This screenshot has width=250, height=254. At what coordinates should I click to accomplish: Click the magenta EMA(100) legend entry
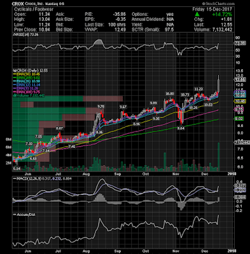click(x=27, y=92)
